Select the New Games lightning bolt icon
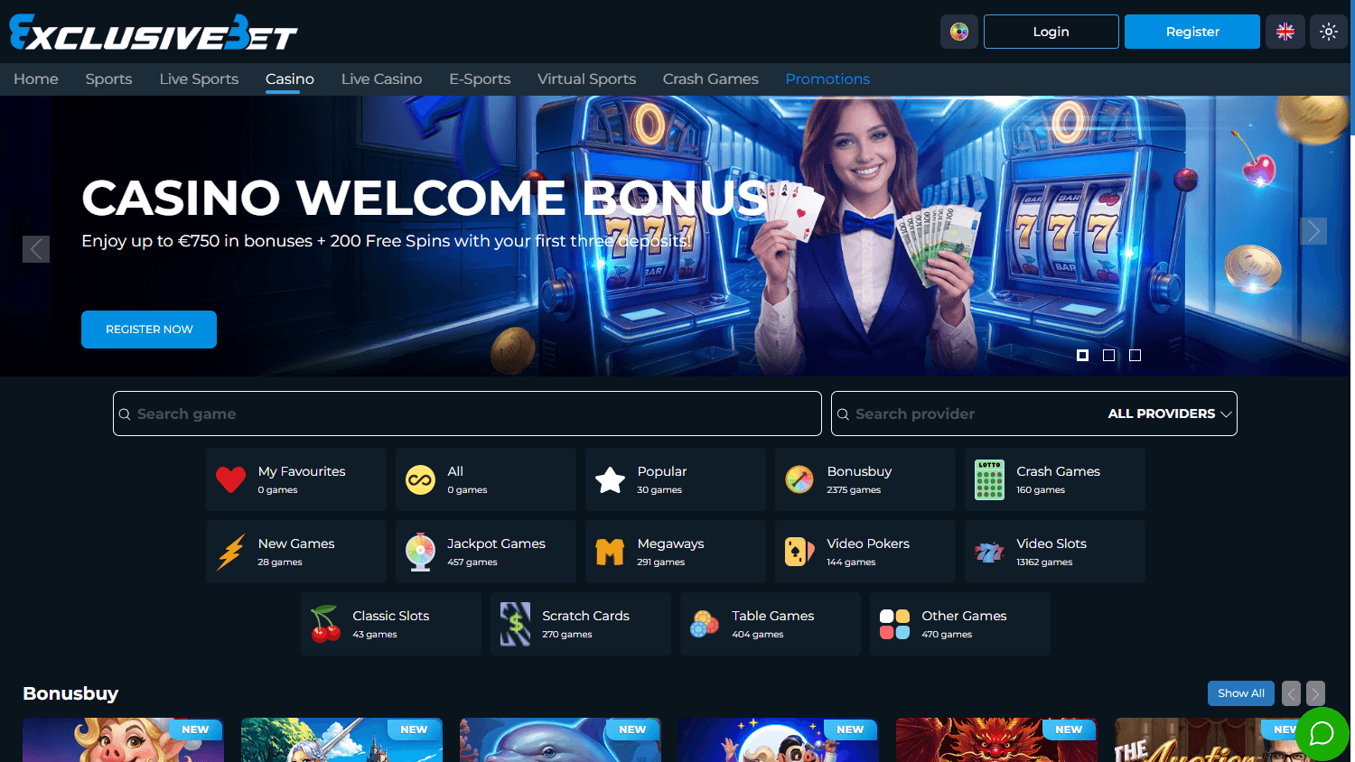This screenshot has height=762, width=1355. pyautogui.click(x=233, y=552)
